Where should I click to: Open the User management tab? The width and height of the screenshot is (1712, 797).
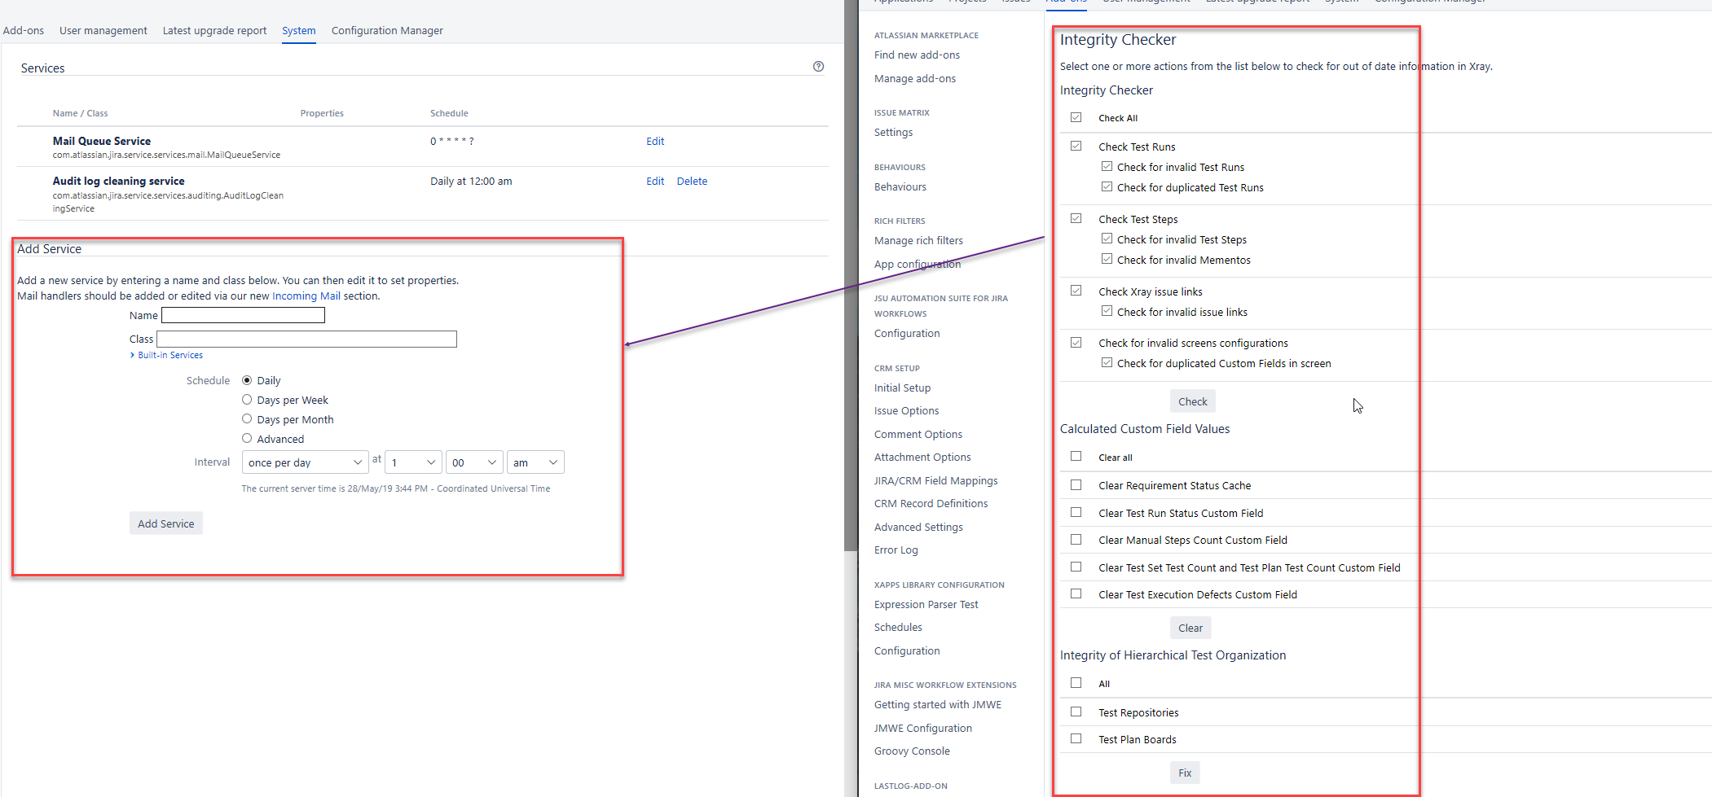pyautogui.click(x=103, y=30)
